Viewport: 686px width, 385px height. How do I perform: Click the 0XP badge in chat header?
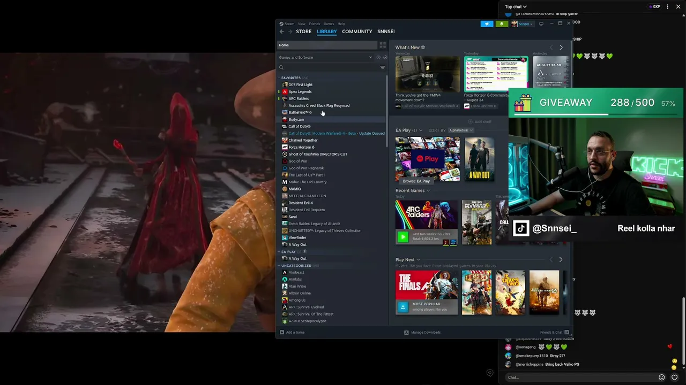654,7
